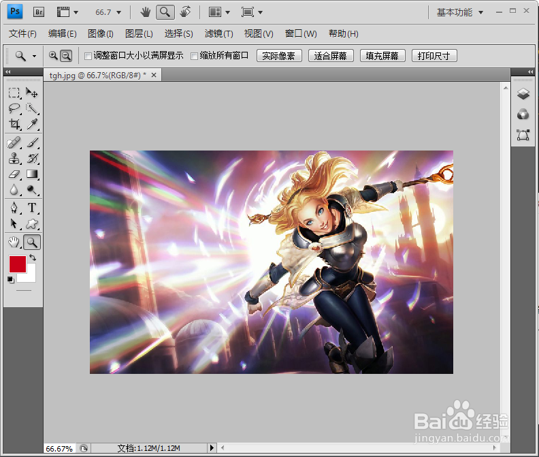This screenshot has width=539, height=457.
Task: Select the Lasso tool
Action: pyautogui.click(x=14, y=108)
